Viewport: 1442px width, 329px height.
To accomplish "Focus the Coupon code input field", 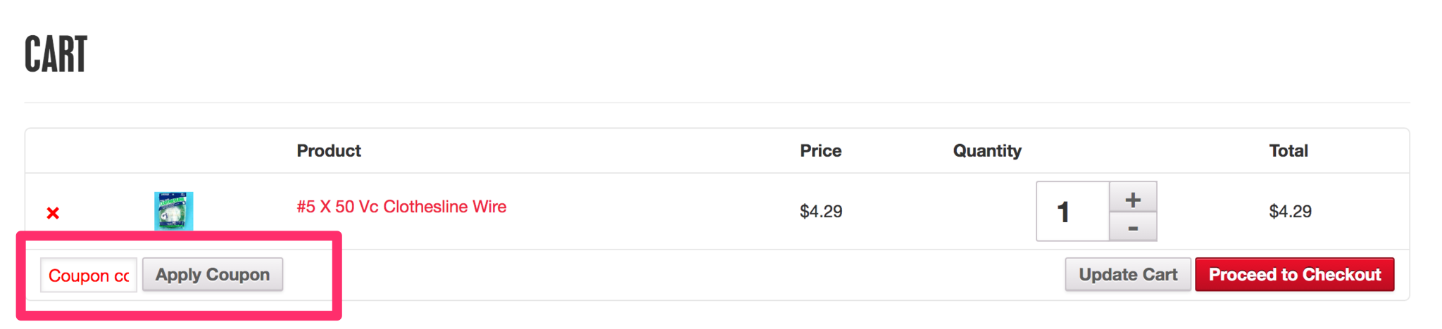I will pos(89,275).
